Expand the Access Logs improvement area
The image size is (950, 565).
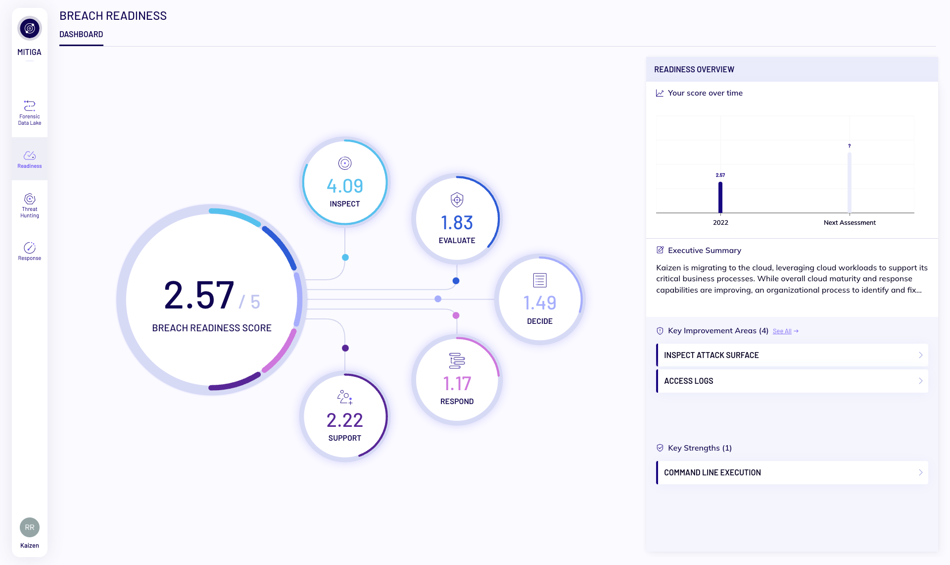(x=791, y=381)
